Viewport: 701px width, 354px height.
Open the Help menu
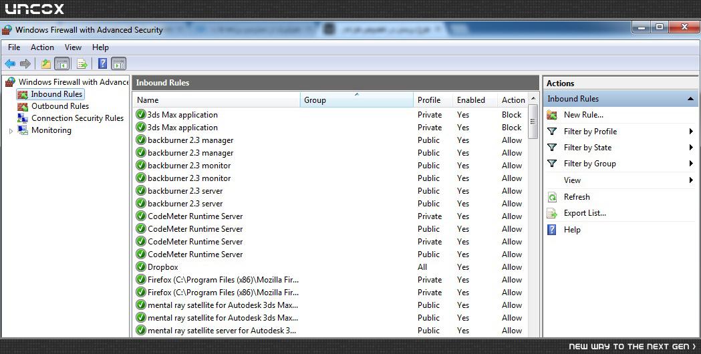100,47
